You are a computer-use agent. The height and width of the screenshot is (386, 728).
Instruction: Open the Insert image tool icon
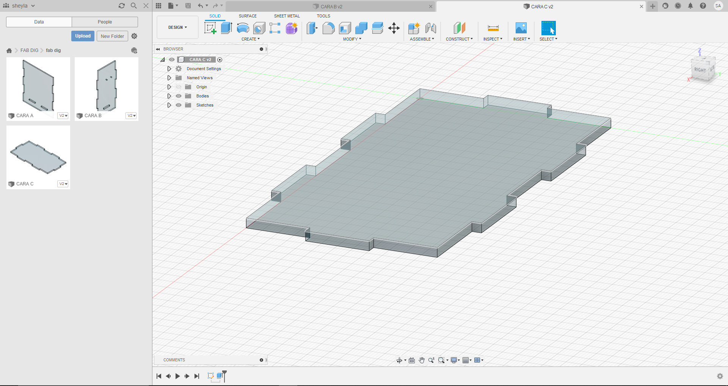tap(521, 28)
